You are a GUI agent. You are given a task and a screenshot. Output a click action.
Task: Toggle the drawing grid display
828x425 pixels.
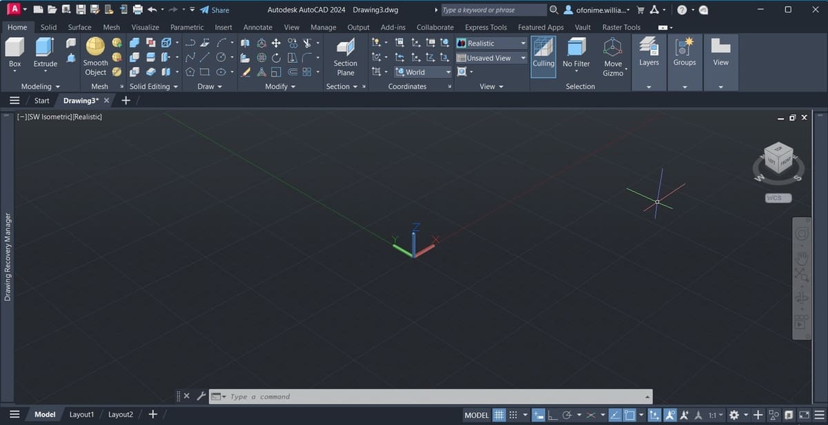(499, 415)
